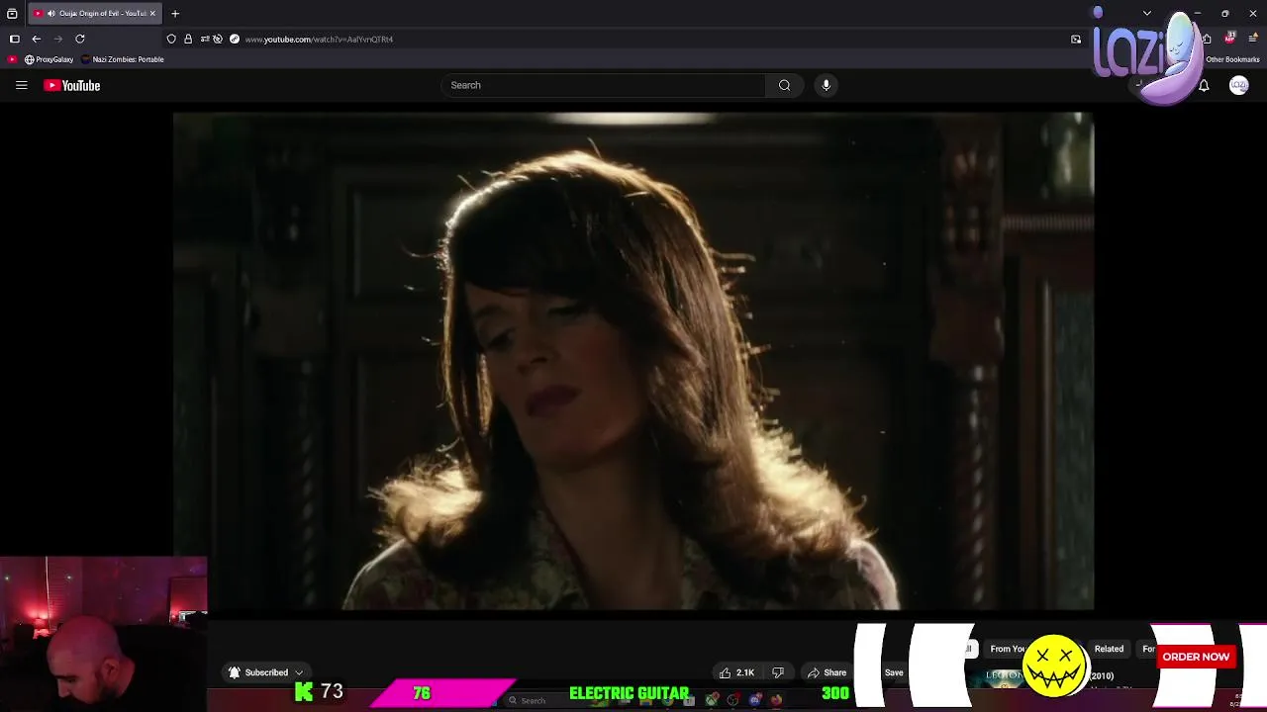View site security padlock info

[x=188, y=39]
